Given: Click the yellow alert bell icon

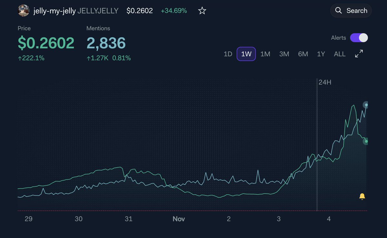Looking at the screenshot, I should (x=362, y=196).
